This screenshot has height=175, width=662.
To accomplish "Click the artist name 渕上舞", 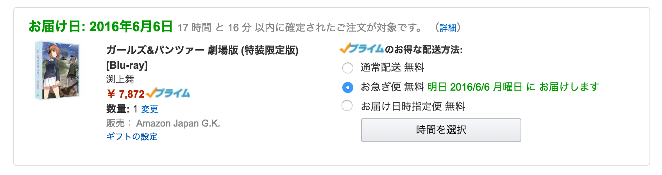I will (120, 79).
